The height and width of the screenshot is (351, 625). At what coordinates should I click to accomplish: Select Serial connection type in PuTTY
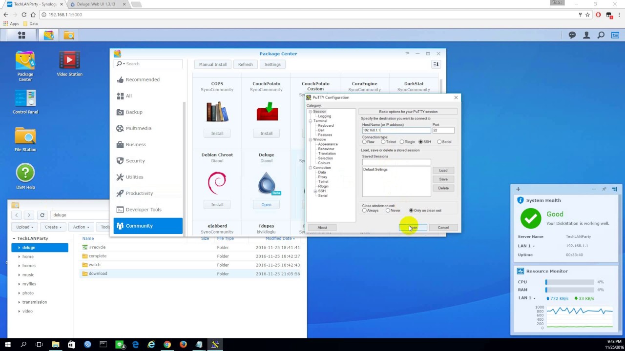coord(439,142)
